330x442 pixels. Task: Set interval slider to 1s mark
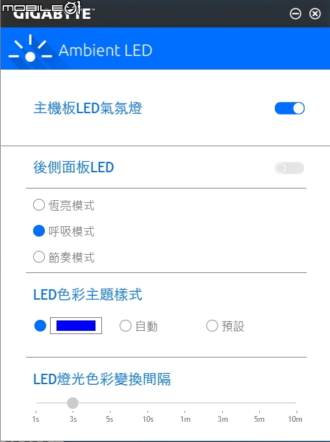coord(36,403)
